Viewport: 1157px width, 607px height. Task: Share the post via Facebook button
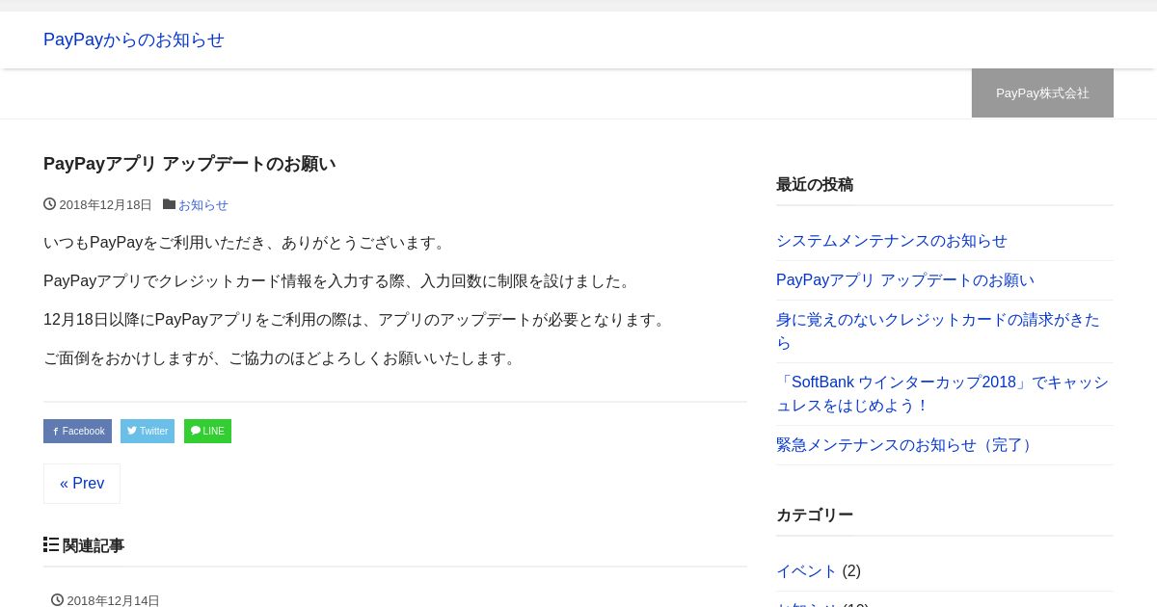pos(77,431)
